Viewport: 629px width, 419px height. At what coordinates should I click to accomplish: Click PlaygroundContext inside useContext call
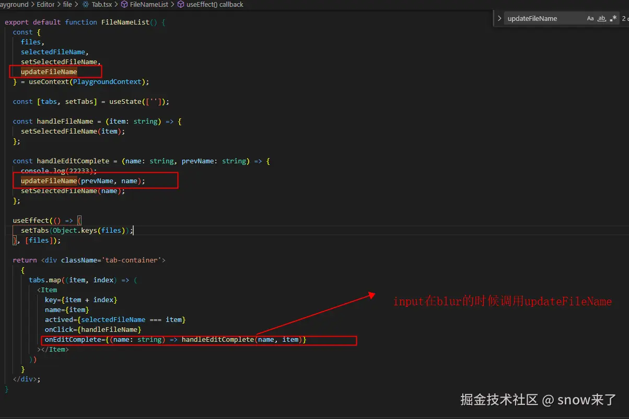(107, 81)
